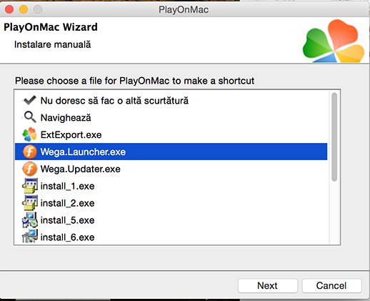Screen dimensions: 370x301
Task: Click the Next button
Action: (x=268, y=285)
